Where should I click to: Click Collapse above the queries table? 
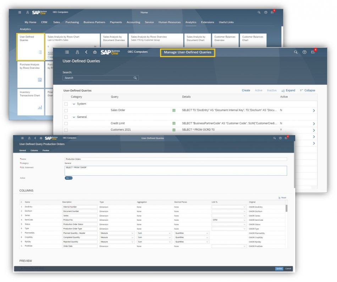coord(308,91)
